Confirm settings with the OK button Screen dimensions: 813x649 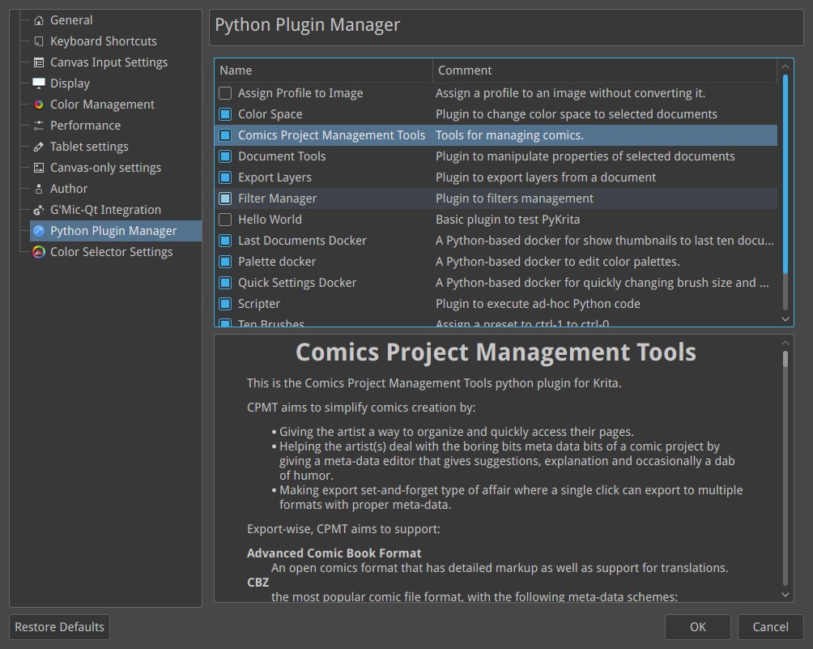click(698, 626)
